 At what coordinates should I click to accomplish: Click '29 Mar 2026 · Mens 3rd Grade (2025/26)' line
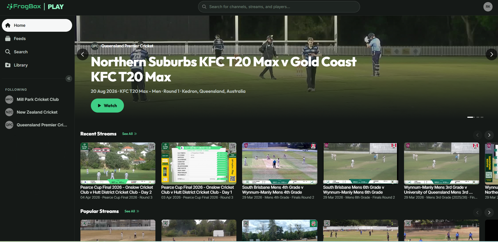tap(441, 198)
